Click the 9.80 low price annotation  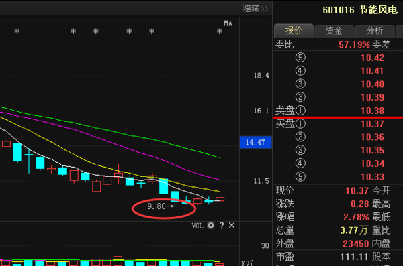point(156,206)
